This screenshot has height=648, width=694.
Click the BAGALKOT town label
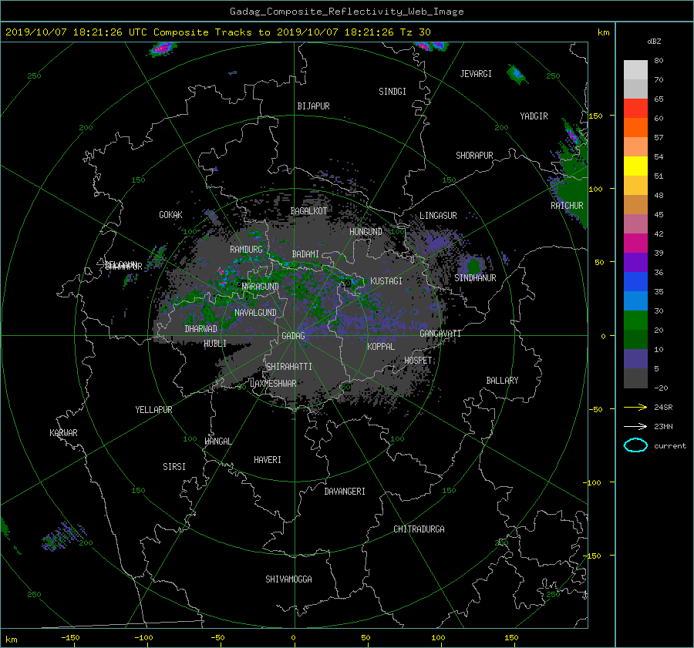pyautogui.click(x=308, y=211)
